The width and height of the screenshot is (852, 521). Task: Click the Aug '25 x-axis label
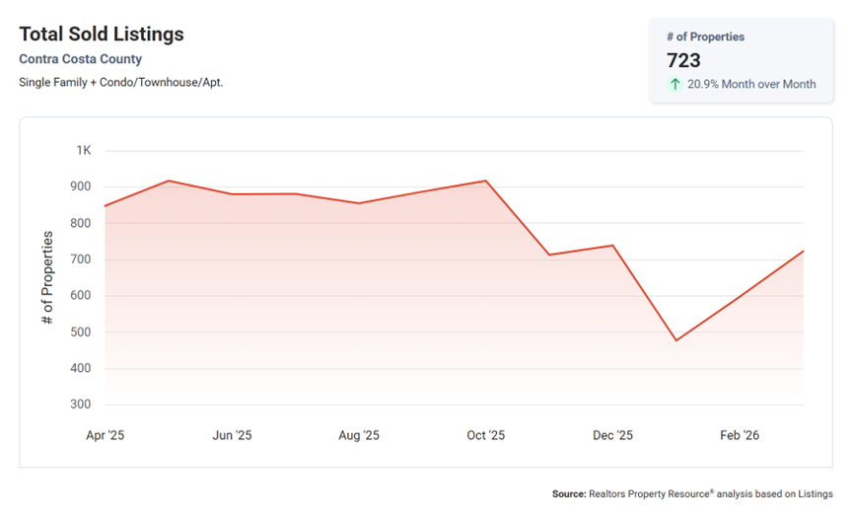point(359,435)
